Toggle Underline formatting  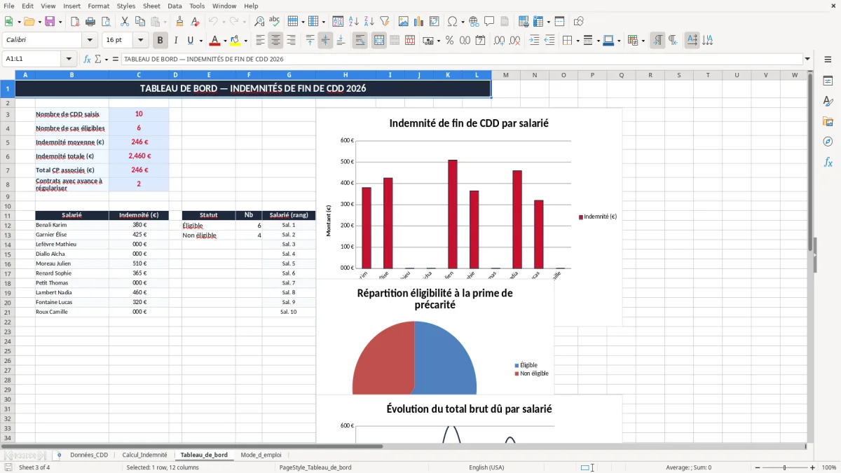[191, 41]
